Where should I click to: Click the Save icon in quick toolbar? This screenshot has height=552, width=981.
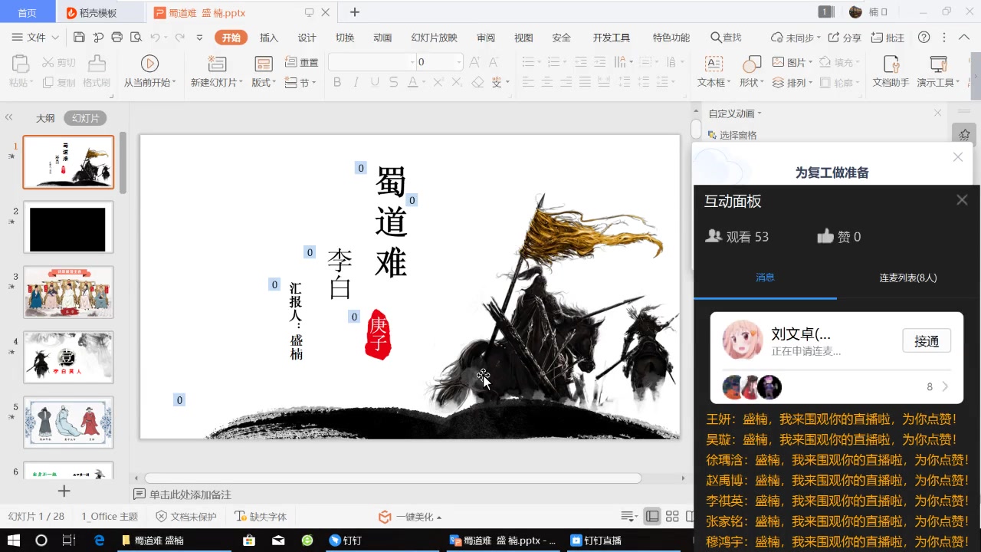coord(79,37)
